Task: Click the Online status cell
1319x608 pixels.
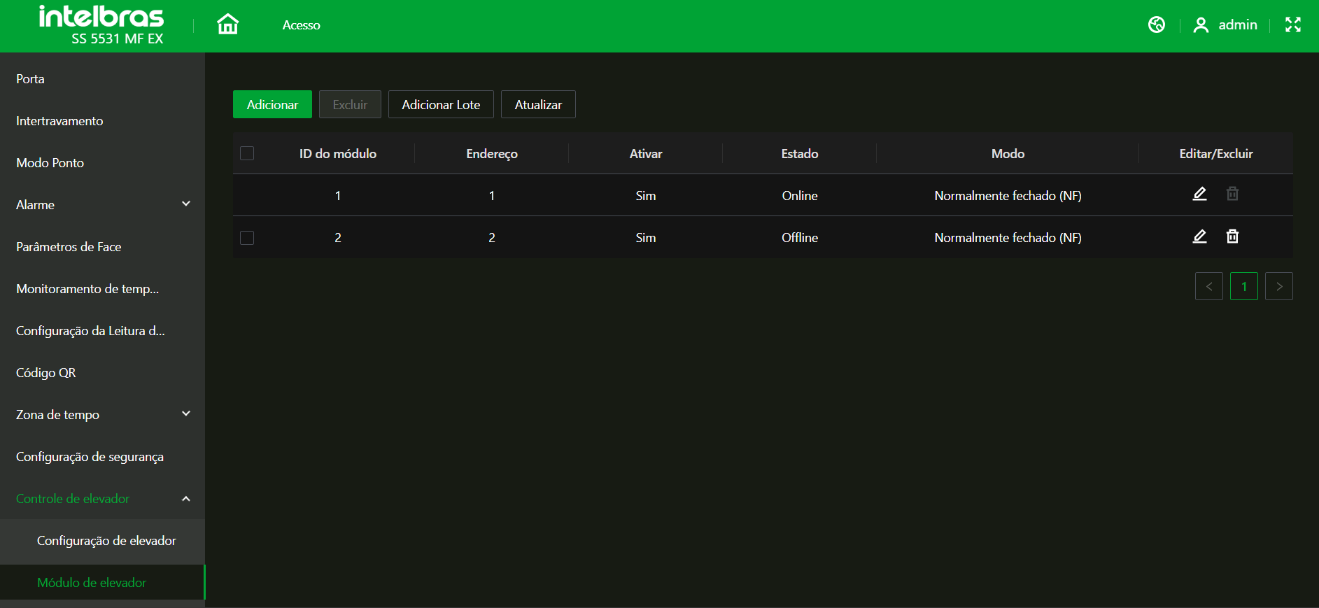Action: click(x=800, y=196)
